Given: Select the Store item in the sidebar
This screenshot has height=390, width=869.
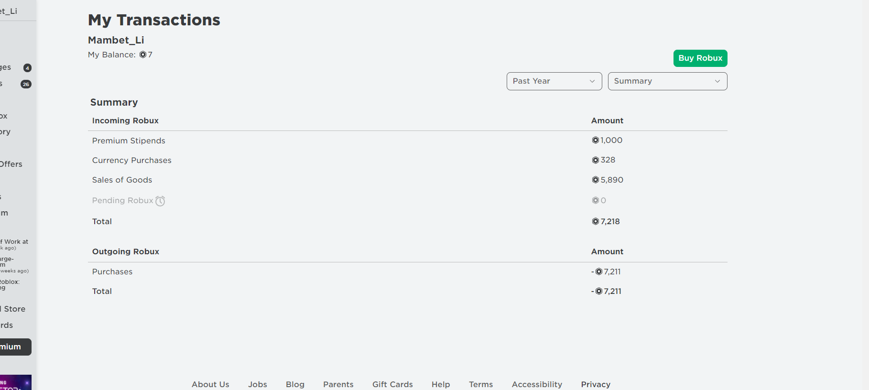Looking at the screenshot, I should pos(13,309).
